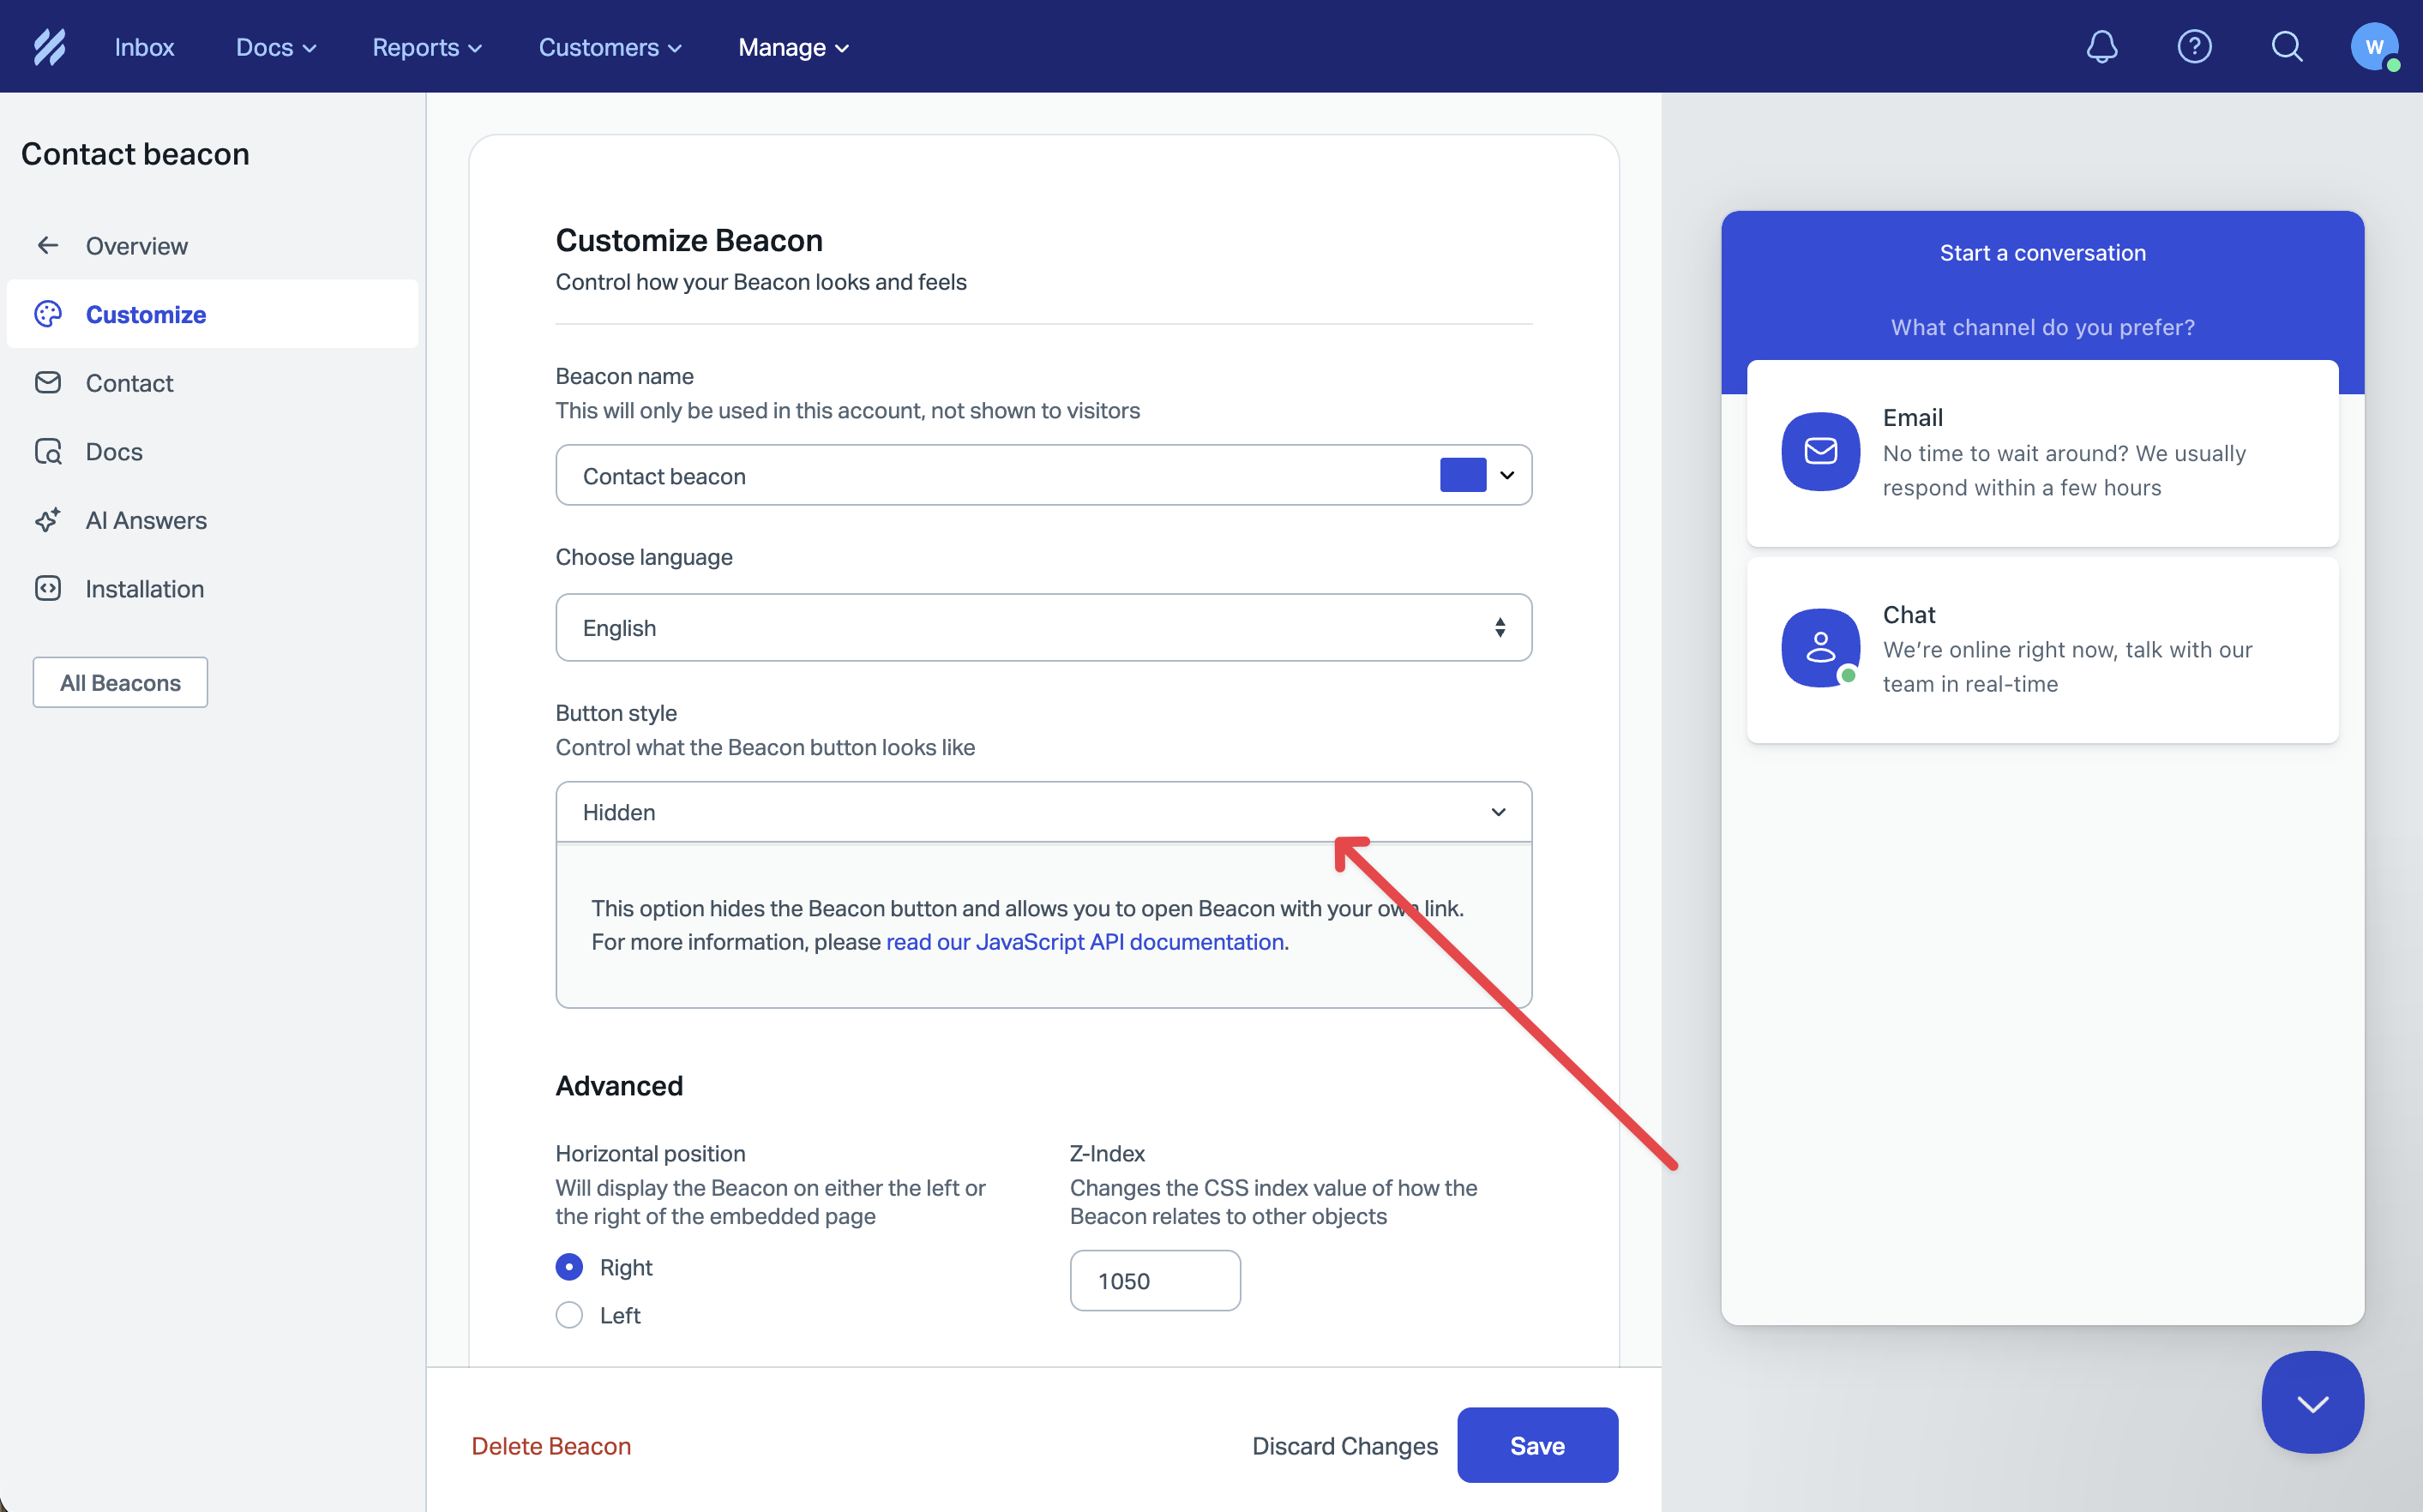Open the Installation sidebar section

click(144, 589)
